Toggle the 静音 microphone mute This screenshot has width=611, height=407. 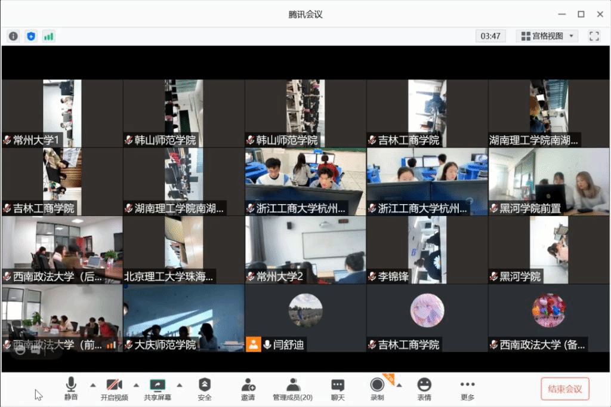[71, 389]
